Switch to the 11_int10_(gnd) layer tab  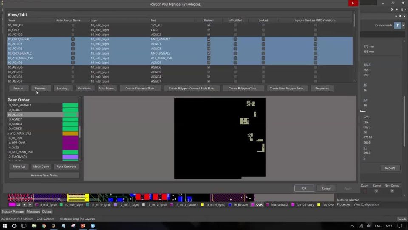[98, 205]
